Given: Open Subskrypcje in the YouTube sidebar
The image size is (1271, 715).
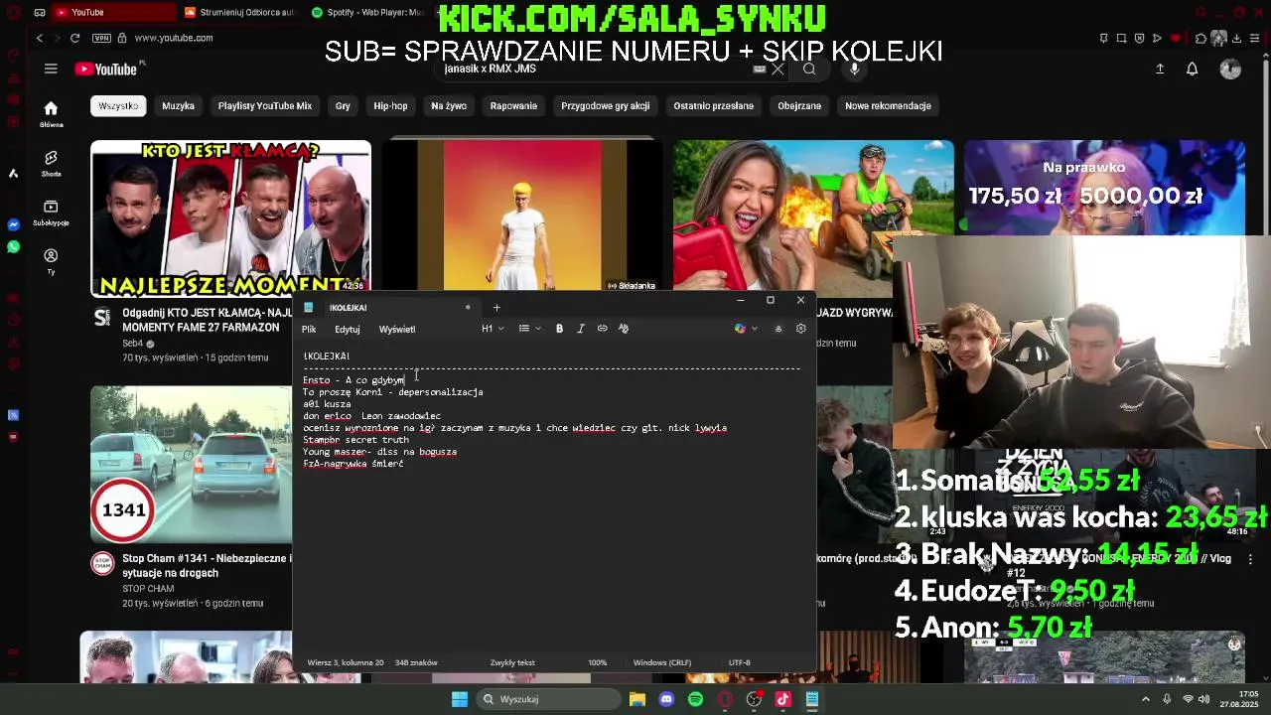Looking at the screenshot, I should [x=51, y=213].
